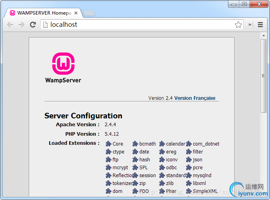Viewport: 270px width, 200px height.
Task: Click the puzzle icon next to SPL
Action: (135, 167)
